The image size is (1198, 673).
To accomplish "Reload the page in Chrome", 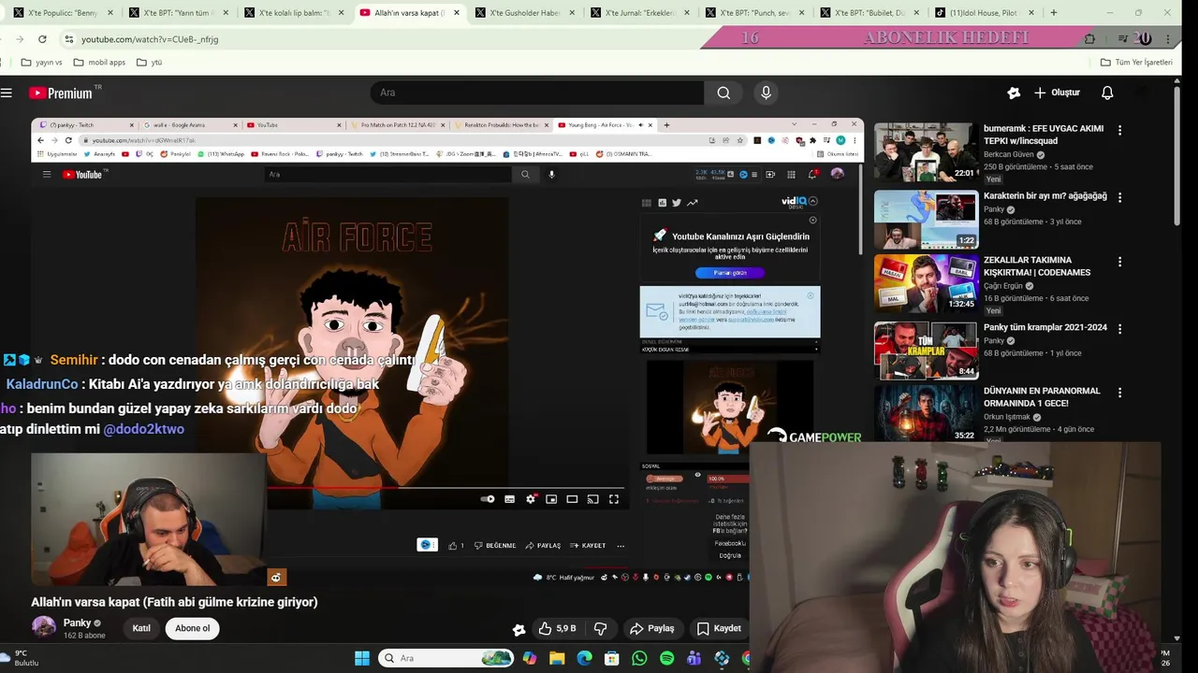I will coord(42,39).
